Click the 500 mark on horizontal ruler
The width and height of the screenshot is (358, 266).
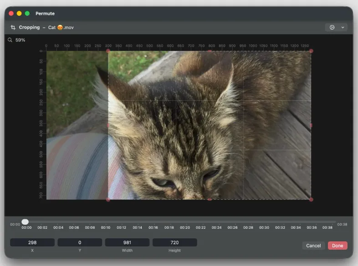click(149, 46)
